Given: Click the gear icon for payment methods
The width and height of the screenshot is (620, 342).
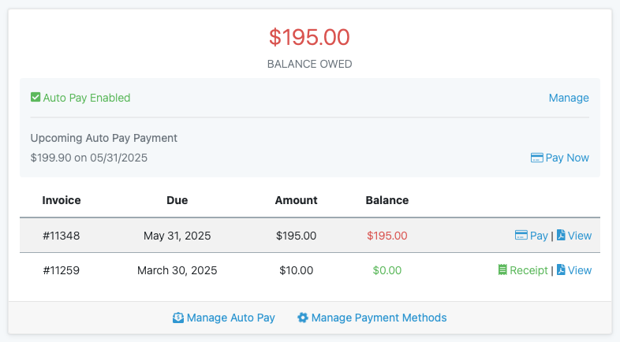Looking at the screenshot, I should click(x=302, y=318).
